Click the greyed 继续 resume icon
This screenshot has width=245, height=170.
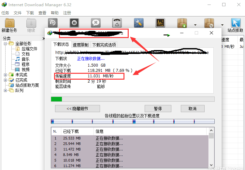pos(31,23)
